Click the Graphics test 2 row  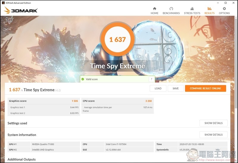44,113
